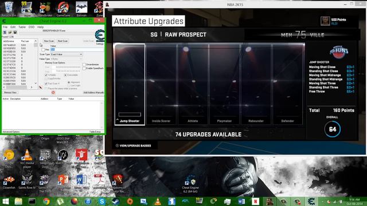Open Recycle Bin on desktop
This screenshot has height=206, width=367.
tap(9, 9)
